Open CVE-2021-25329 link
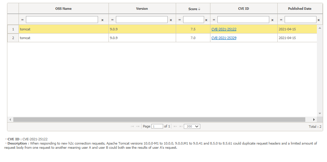This screenshot has width=327, height=162. tap(224, 38)
